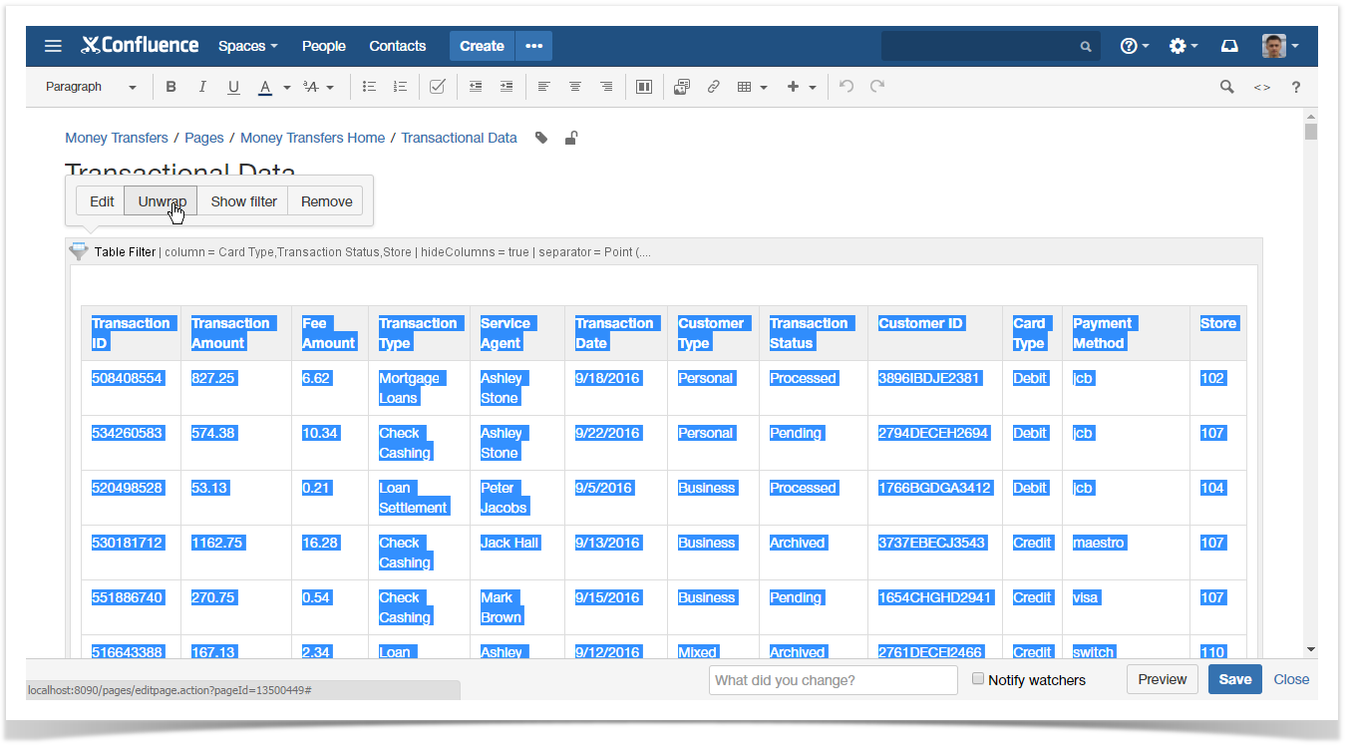This screenshot has width=1352, height=749.
Task: Click the Unwrap button on the macro
Action: (x=161, y=200)
